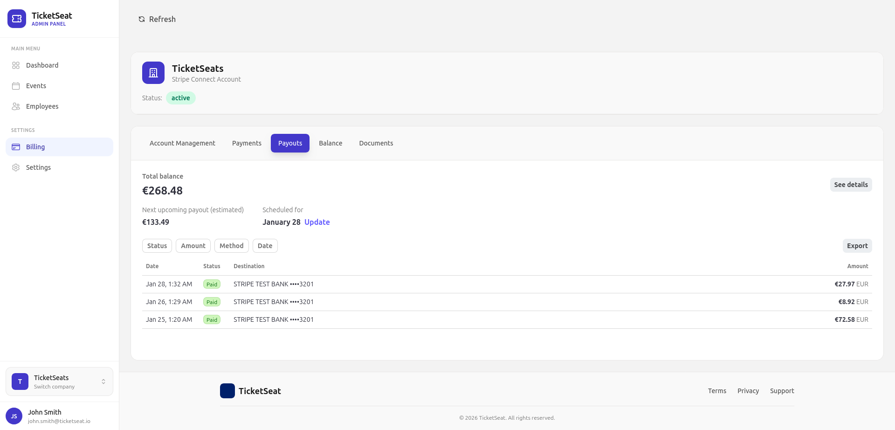Click the Refresh circular arrow icon
The height and width of the screenshot is (430, 895).
(x=142, y=19)
